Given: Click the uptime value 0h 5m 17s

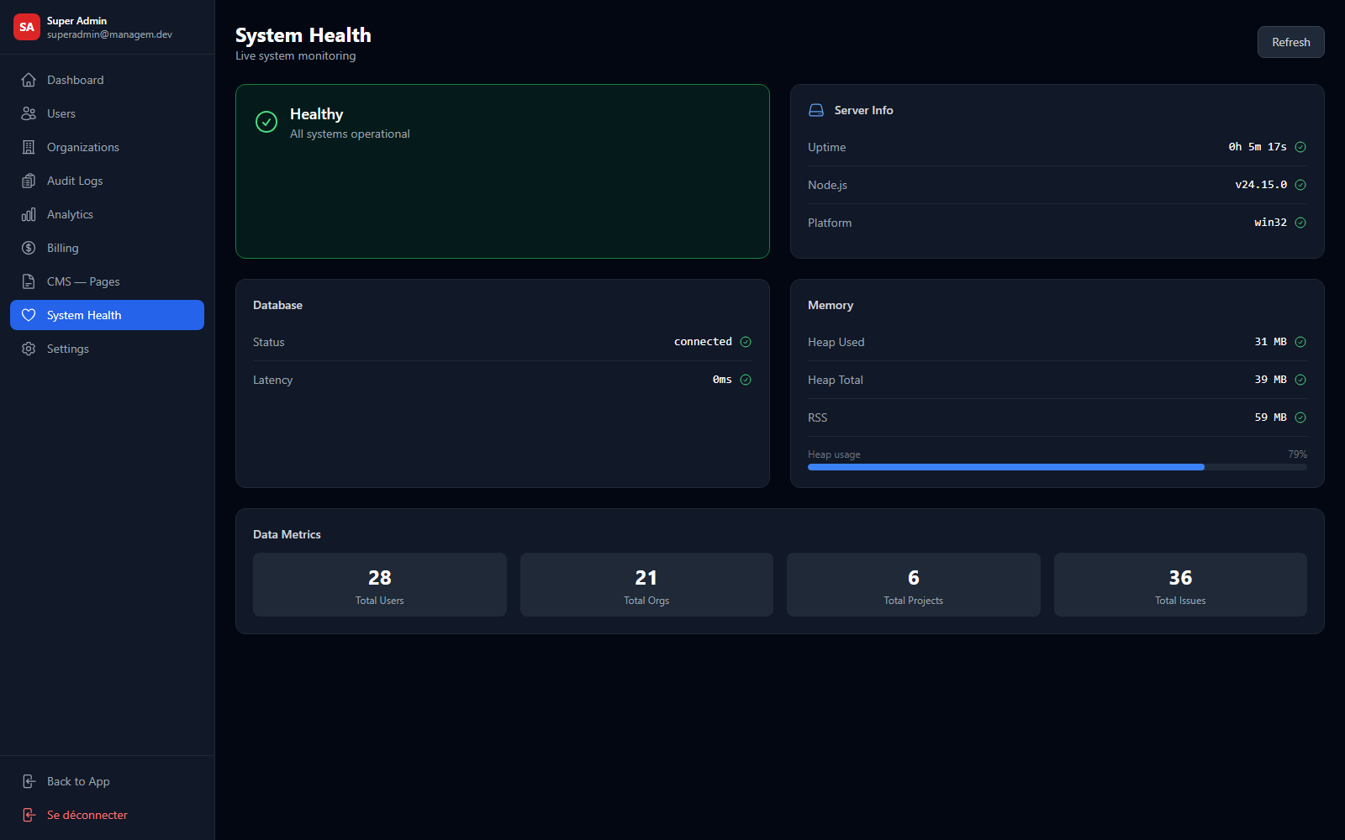Looking at the screenshot, I should tap(1258, 147).
